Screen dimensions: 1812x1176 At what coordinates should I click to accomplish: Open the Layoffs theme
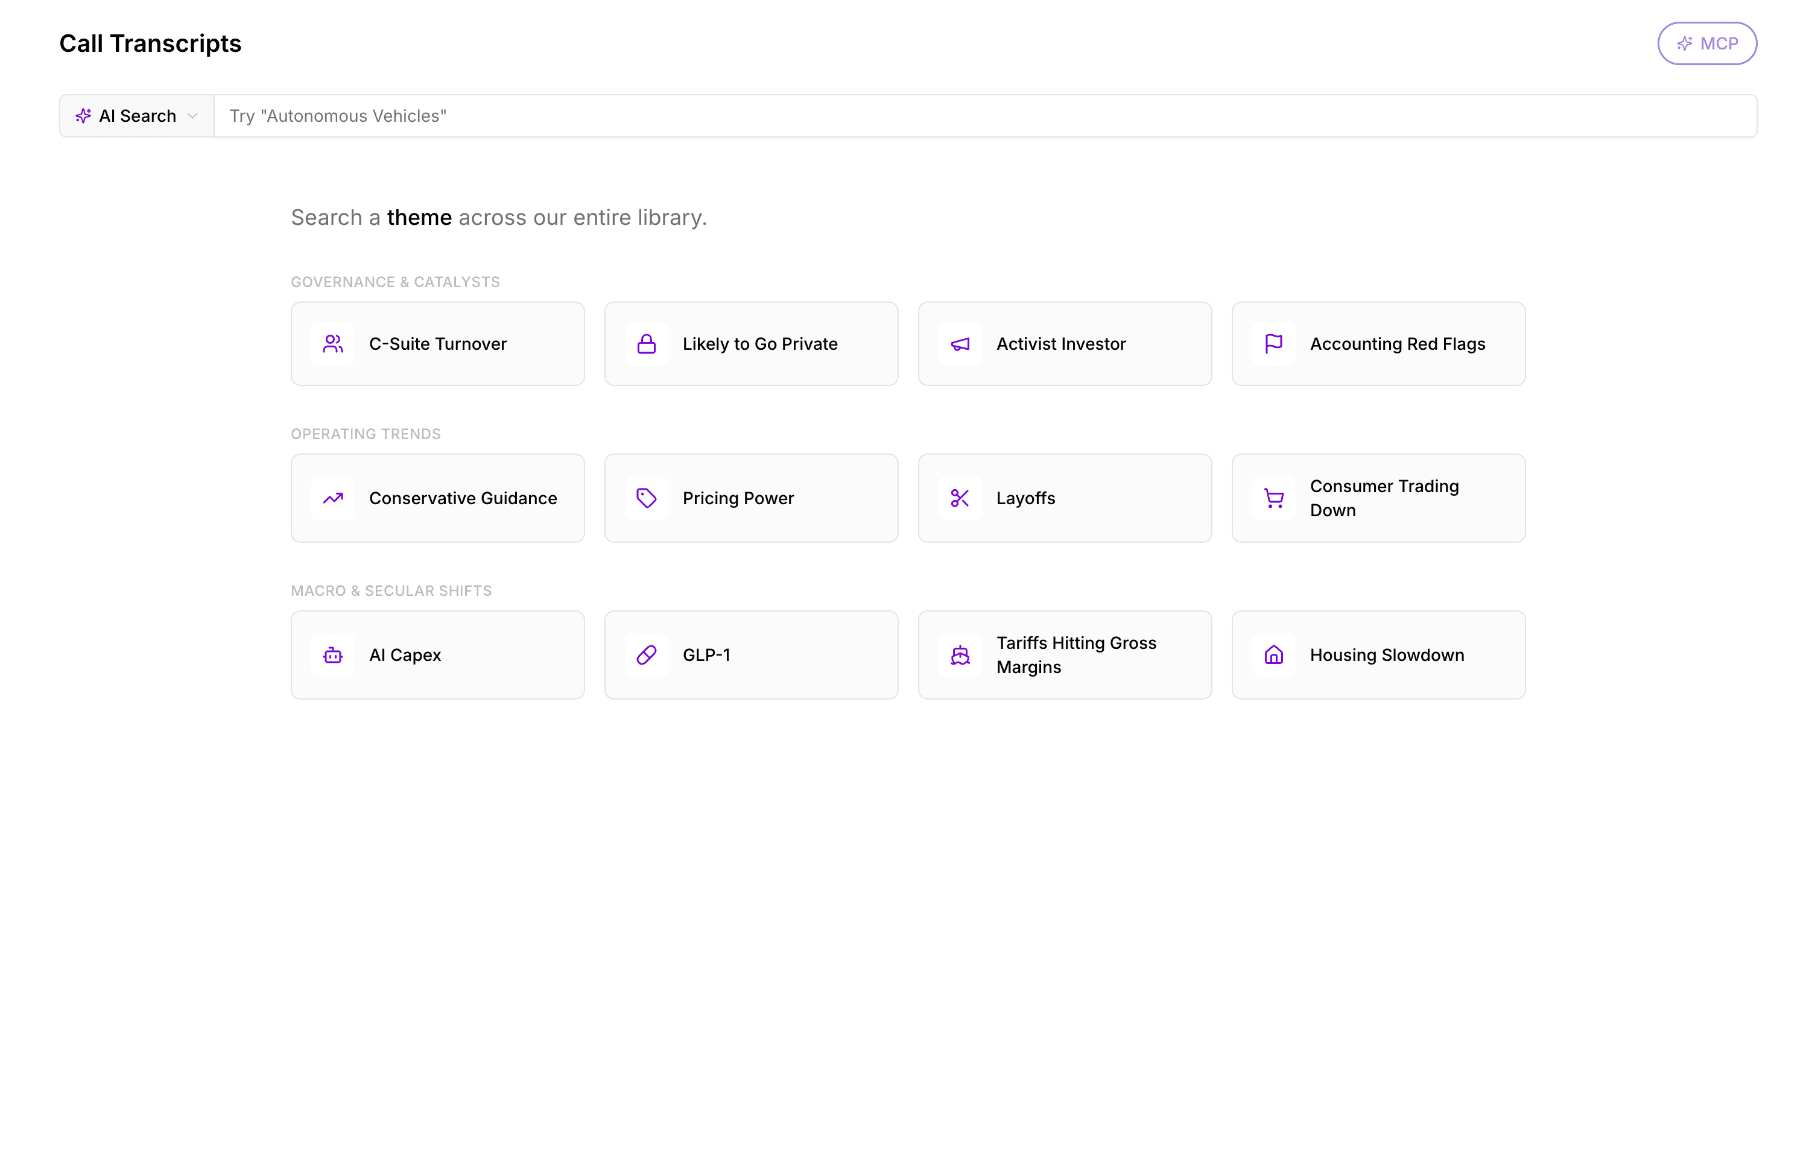click(x=1065, y=499)
